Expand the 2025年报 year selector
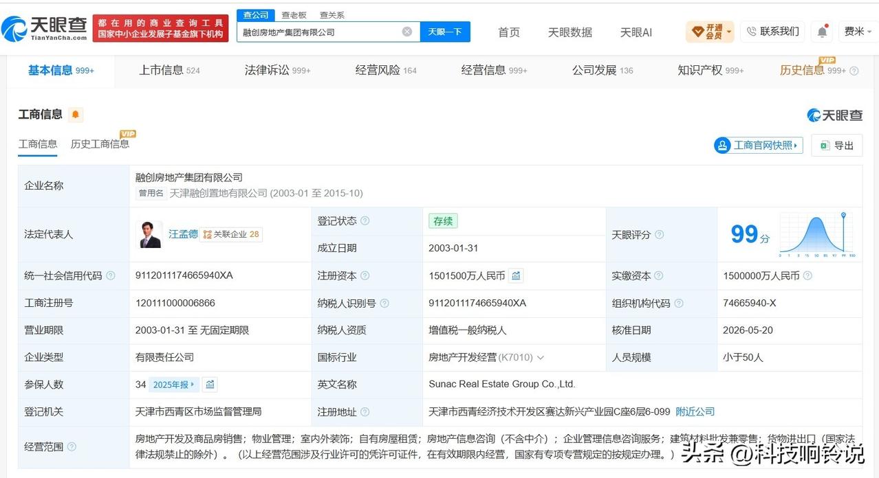This screenshot has width=879, height=478. (174, 385)
